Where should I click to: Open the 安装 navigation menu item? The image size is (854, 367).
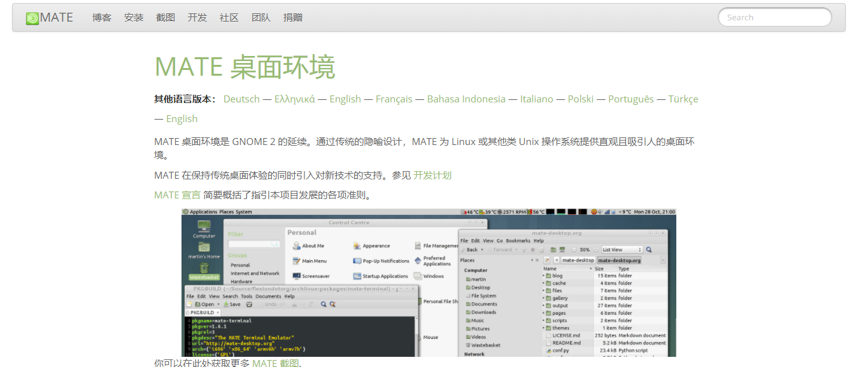(134, 18)
